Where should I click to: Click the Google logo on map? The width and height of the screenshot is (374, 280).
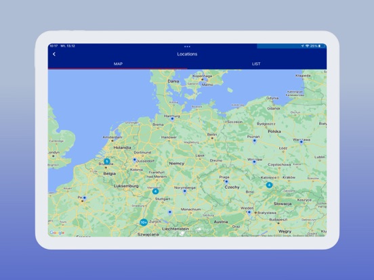[x=57, y=233]
